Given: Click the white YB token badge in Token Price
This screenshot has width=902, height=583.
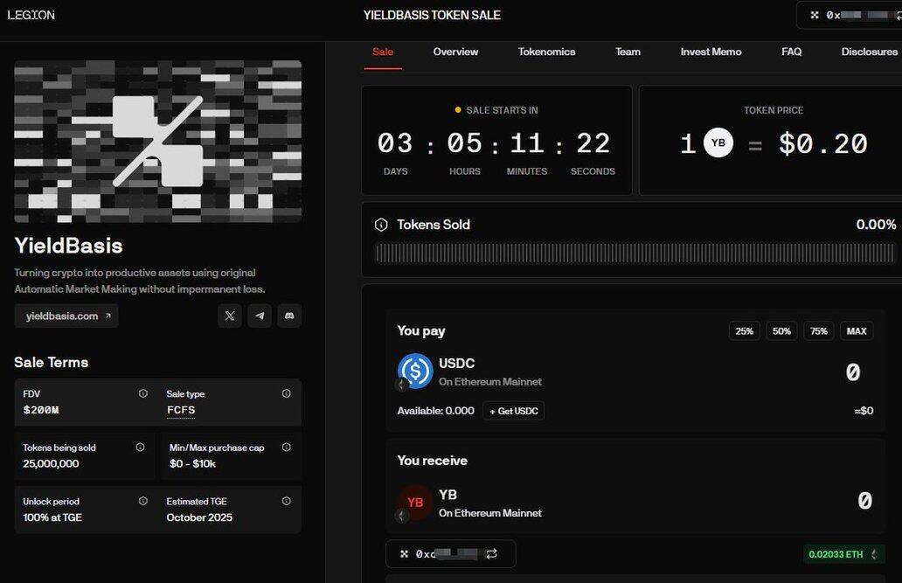Looking at the screenshot, I should point(718,142).
